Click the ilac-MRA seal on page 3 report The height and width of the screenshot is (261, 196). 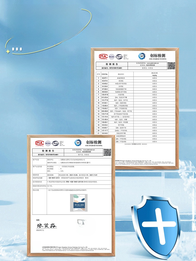[x=112, y=57]
